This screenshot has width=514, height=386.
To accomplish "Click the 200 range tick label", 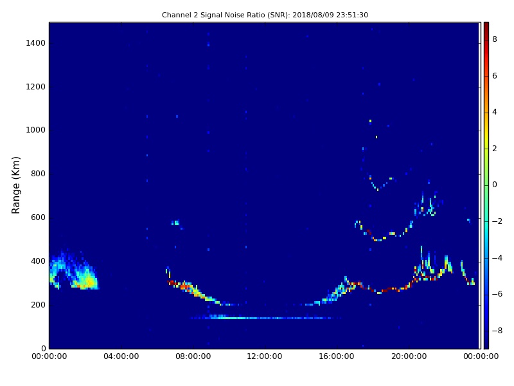I will [39, 304].
